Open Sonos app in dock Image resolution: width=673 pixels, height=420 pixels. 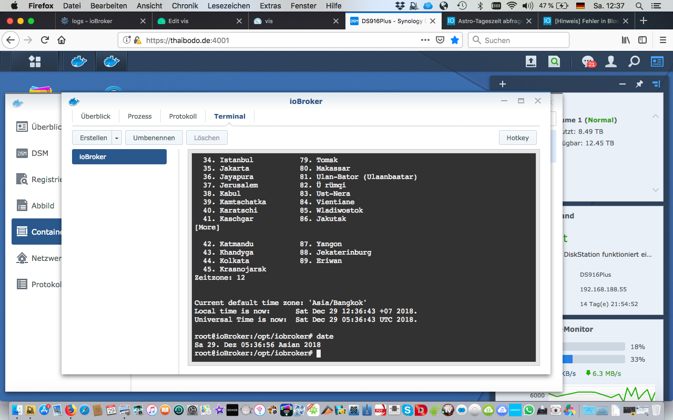point(231,409)
